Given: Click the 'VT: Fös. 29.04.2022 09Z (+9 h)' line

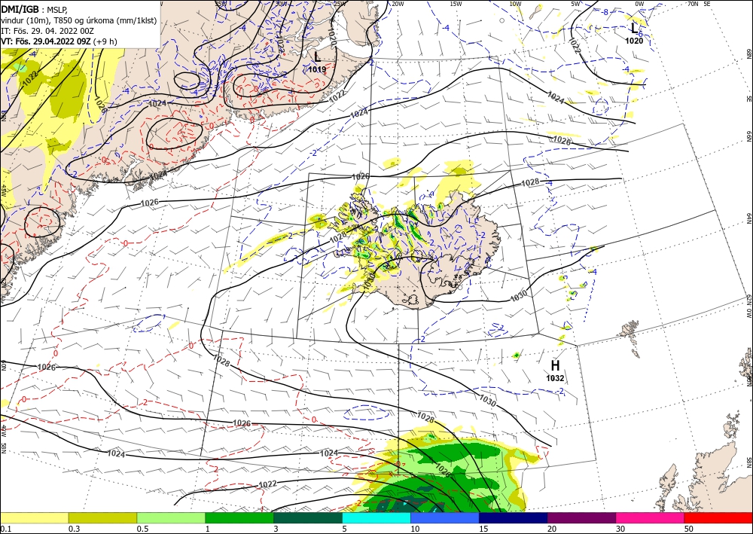Looking at the screenshot, I should pyautogui.click(x=59, y=41).
